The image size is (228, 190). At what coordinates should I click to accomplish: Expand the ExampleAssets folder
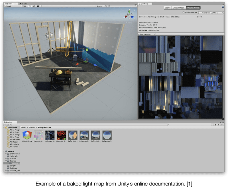(6, 154)
